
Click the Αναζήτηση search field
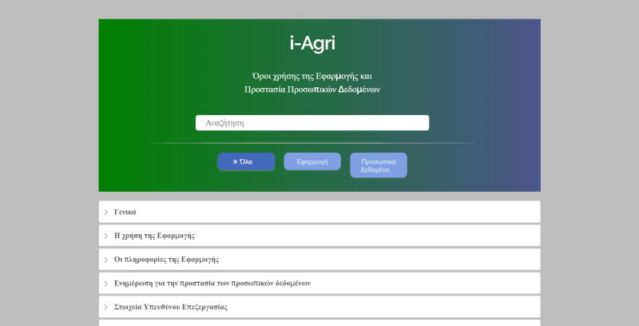point(312,123)
